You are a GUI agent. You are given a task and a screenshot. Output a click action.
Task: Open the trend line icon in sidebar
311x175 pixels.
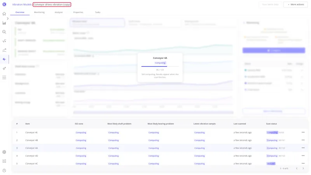pyautogui.click(x=4, y=50)
